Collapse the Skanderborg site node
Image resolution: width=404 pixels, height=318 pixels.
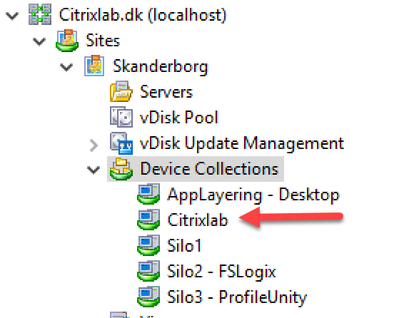click(66, 67)
